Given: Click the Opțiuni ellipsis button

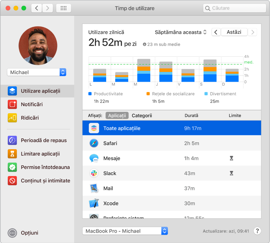Looking at the screenshot, I should (12, 233).
